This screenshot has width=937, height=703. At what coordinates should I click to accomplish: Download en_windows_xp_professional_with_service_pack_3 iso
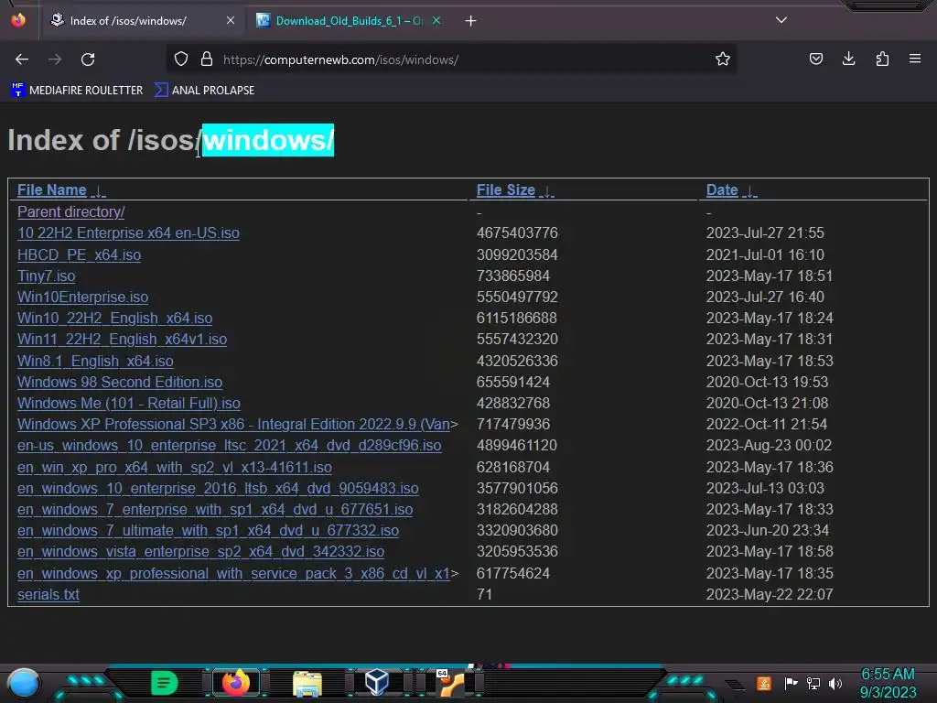(233, 574)
